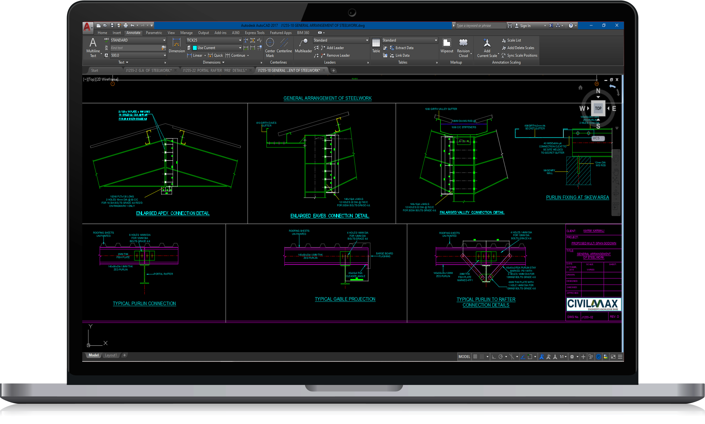Screen dimensions: 705x424
Task: Click the keyword search box
Action: pos(481,26)
